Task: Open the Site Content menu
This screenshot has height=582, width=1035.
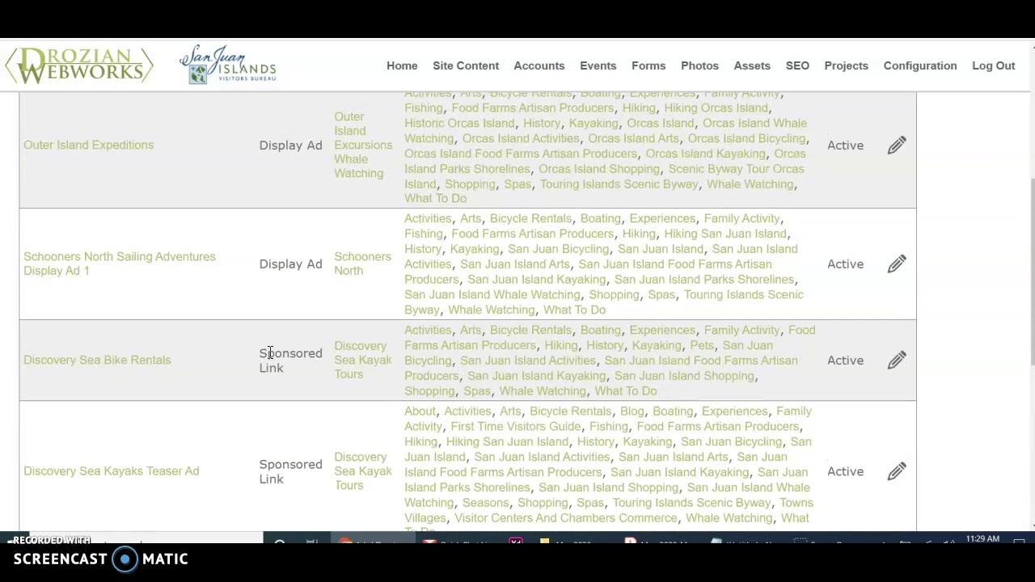Action: click(x=466, y=65)
